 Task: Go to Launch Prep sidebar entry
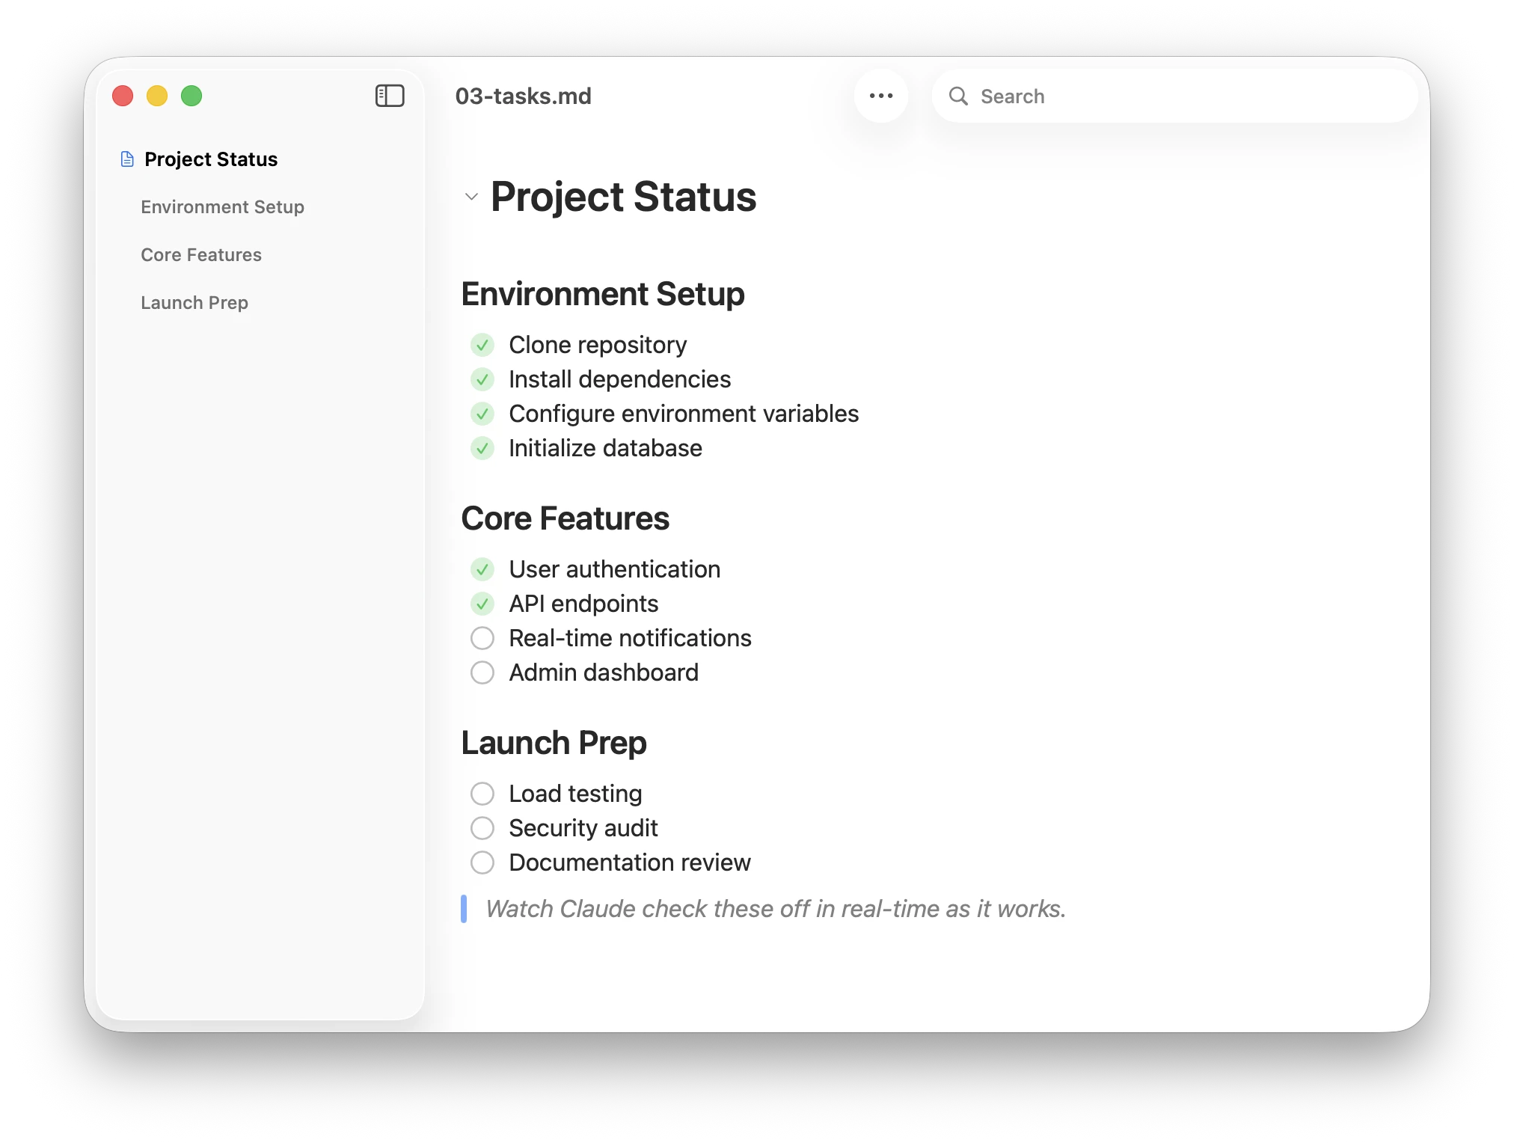pyautogui.click(x=194, y=303)
